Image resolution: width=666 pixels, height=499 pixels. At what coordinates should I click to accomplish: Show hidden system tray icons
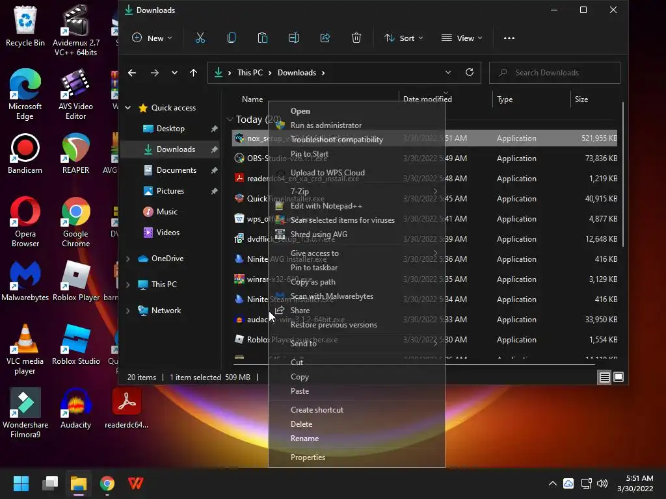552,483
